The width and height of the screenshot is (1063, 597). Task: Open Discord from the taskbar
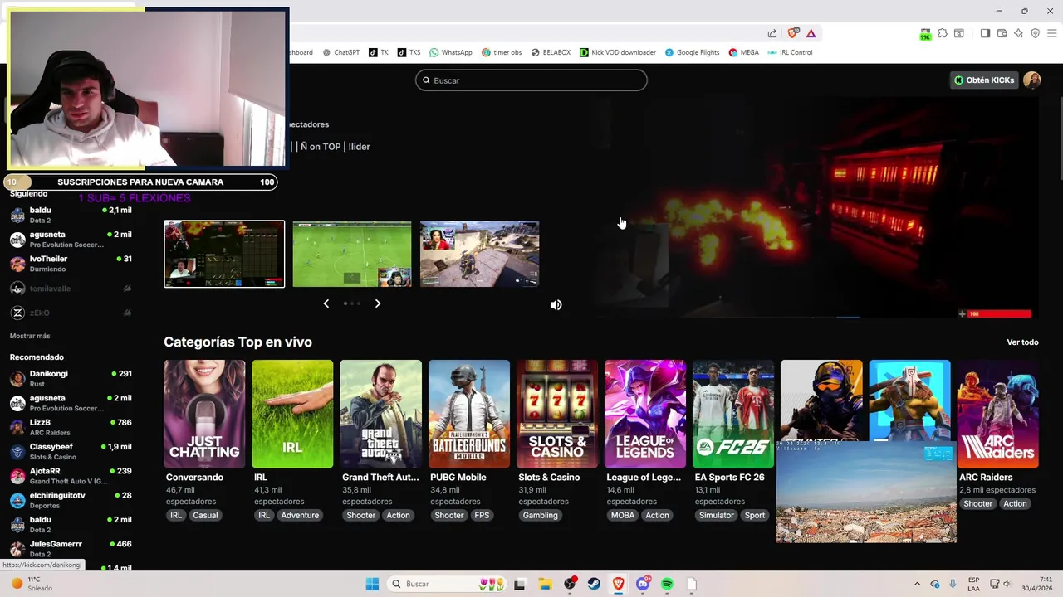(643, 584)
